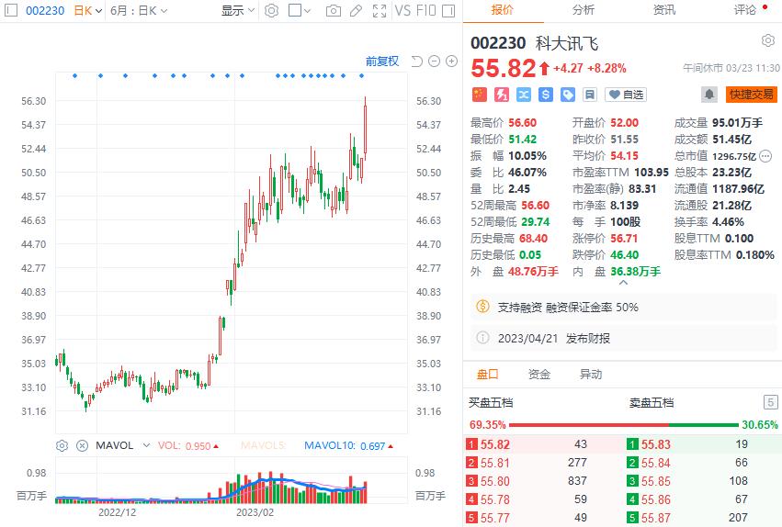Image resolution: width=782 pixels, height=527 pixels.
Task: Select the pencil drawing tool
Action: coord(357,10)
